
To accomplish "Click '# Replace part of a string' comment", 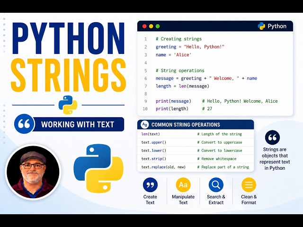I will click(x=223, y=167).
